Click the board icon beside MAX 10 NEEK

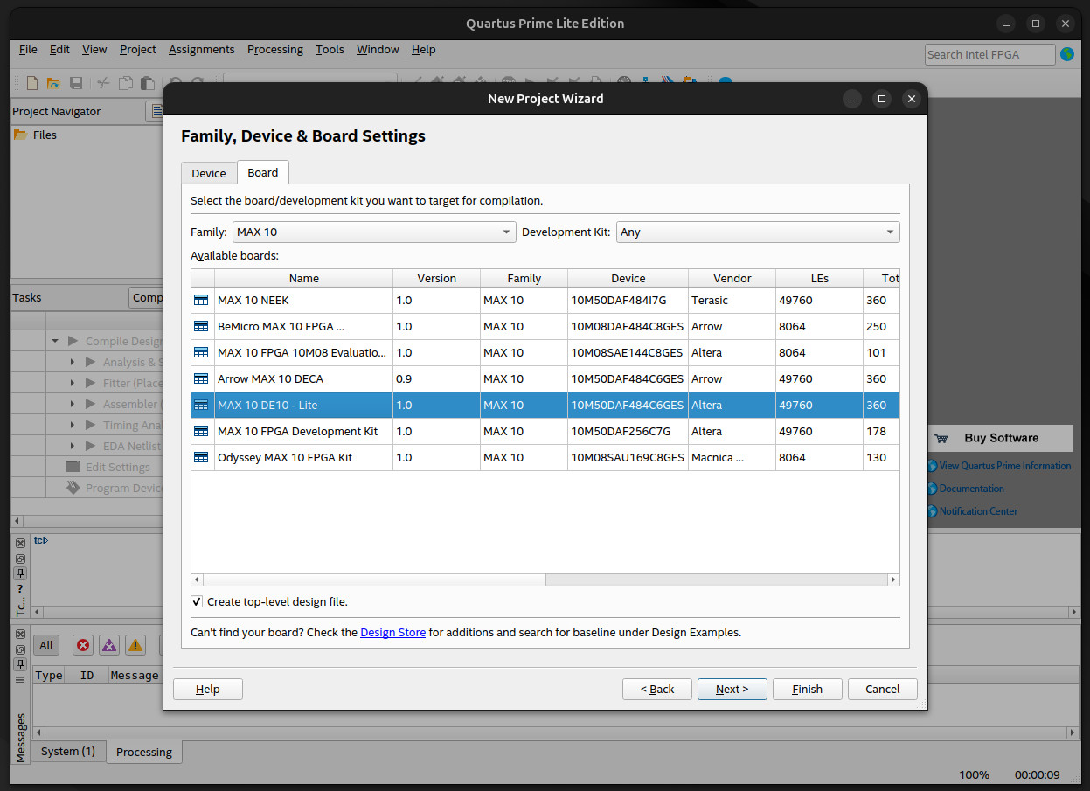tap(202, 300)
